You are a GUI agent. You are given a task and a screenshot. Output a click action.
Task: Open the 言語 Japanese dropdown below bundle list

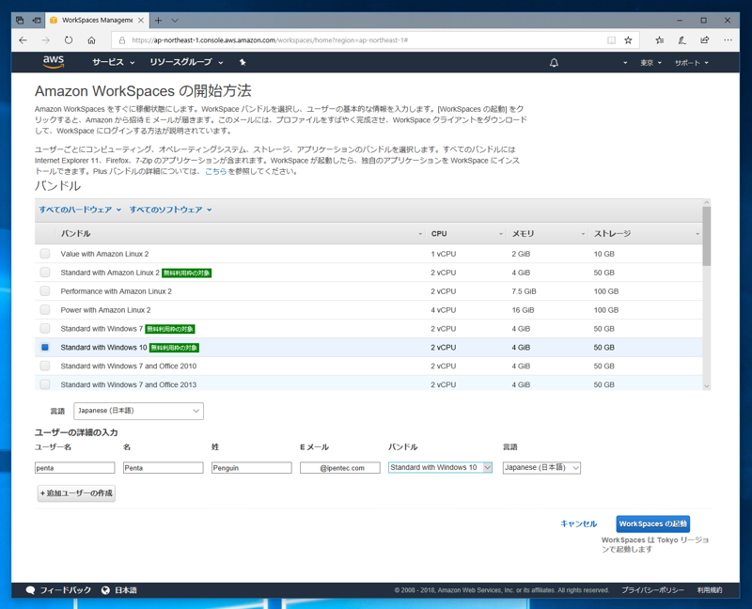[x=138, y=411]
